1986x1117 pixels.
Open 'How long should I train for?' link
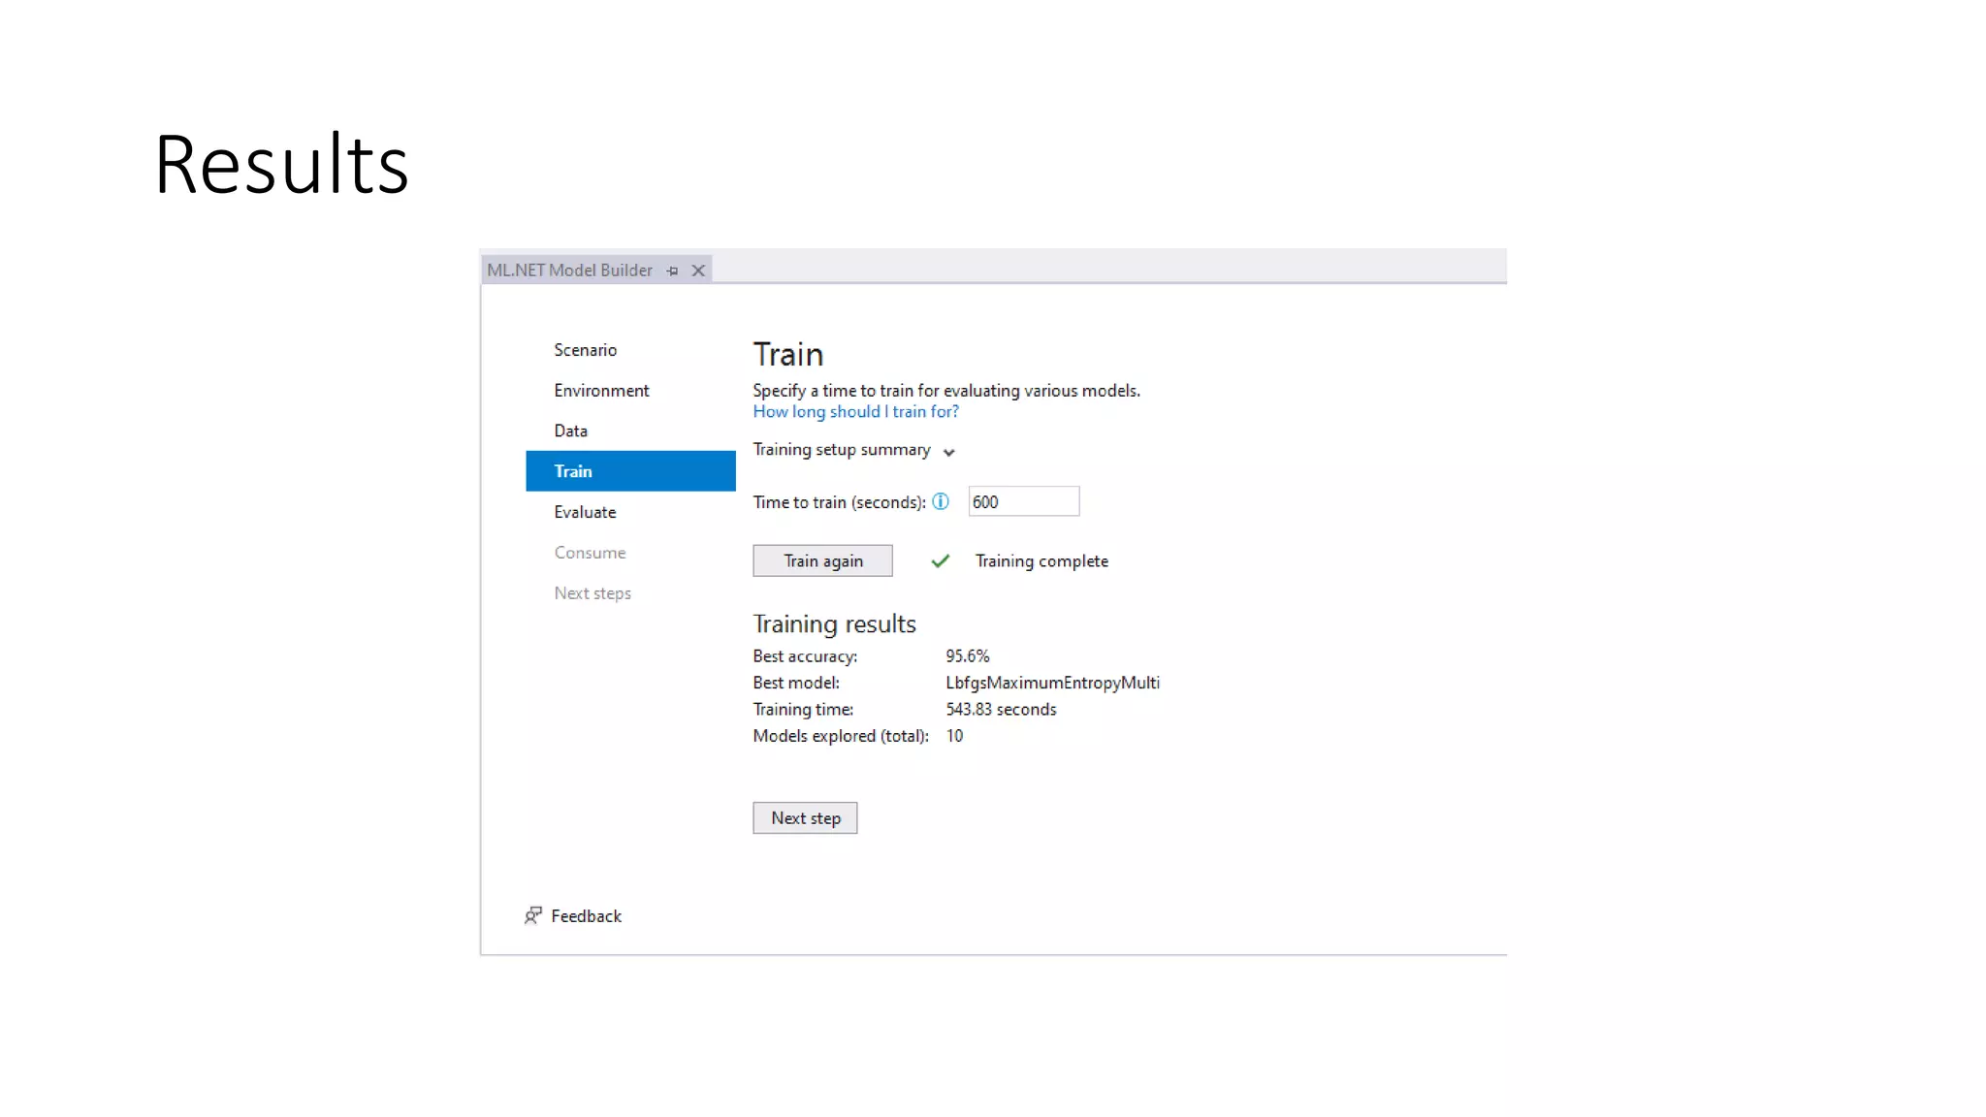point(855,412)
